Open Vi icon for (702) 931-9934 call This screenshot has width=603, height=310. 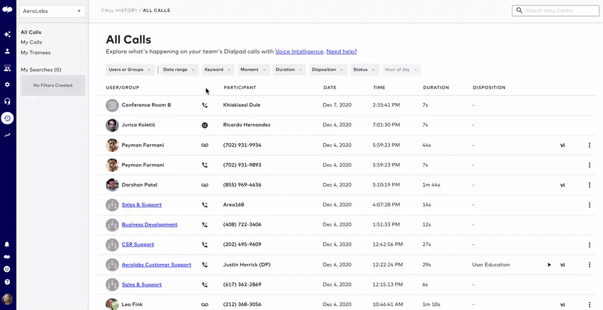[562, 145]
